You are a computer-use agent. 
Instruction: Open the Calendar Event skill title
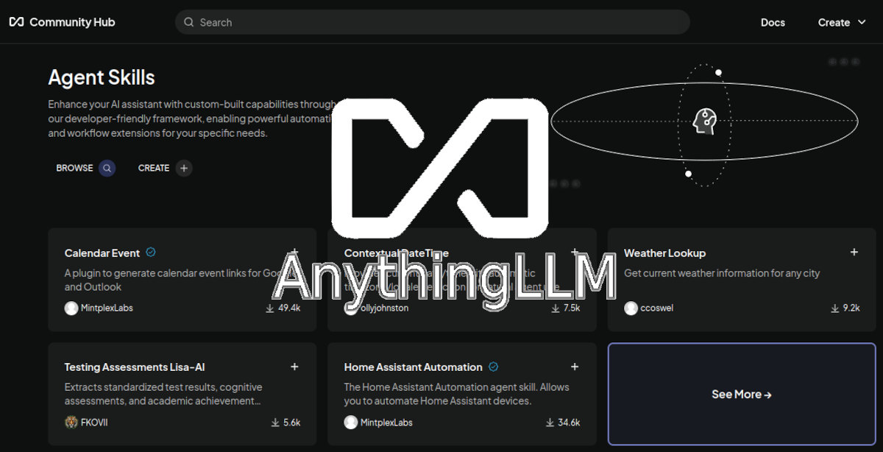pos(102,253)
